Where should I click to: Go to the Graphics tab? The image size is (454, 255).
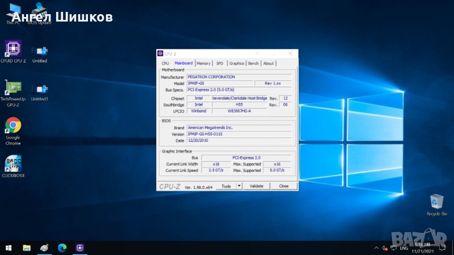coord(237,63)
